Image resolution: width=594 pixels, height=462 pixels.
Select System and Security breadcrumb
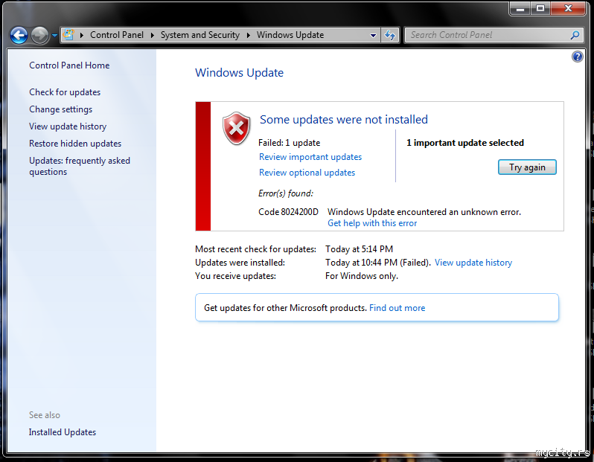200,35
